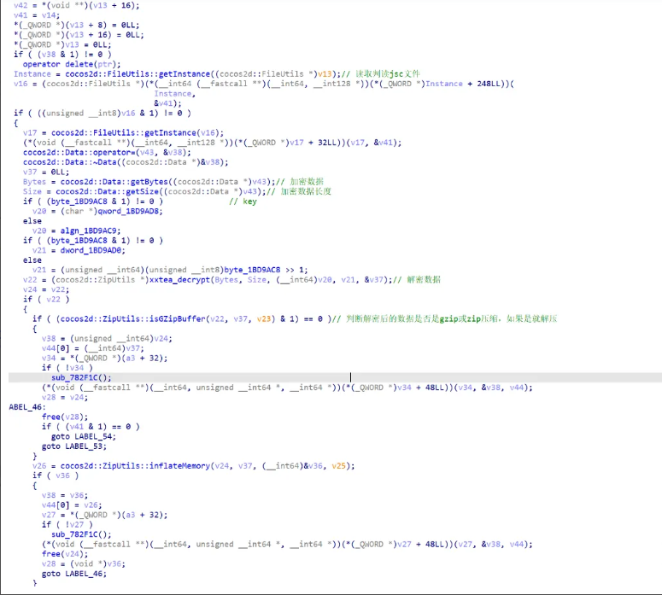The width and height of the screenshot is (662, 595).
Task: Click cocos2d::ZipUtils::inflateMemory call
Action: point(135,466)
